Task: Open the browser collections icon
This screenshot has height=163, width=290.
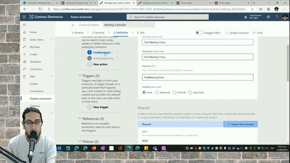Action: coord(269,9)
